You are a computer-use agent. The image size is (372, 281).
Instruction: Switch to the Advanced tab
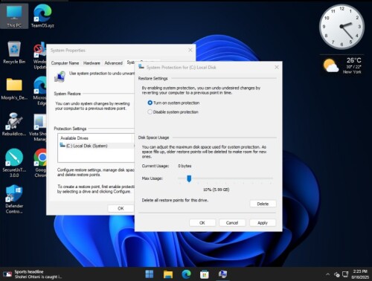[x=114, y=63]
